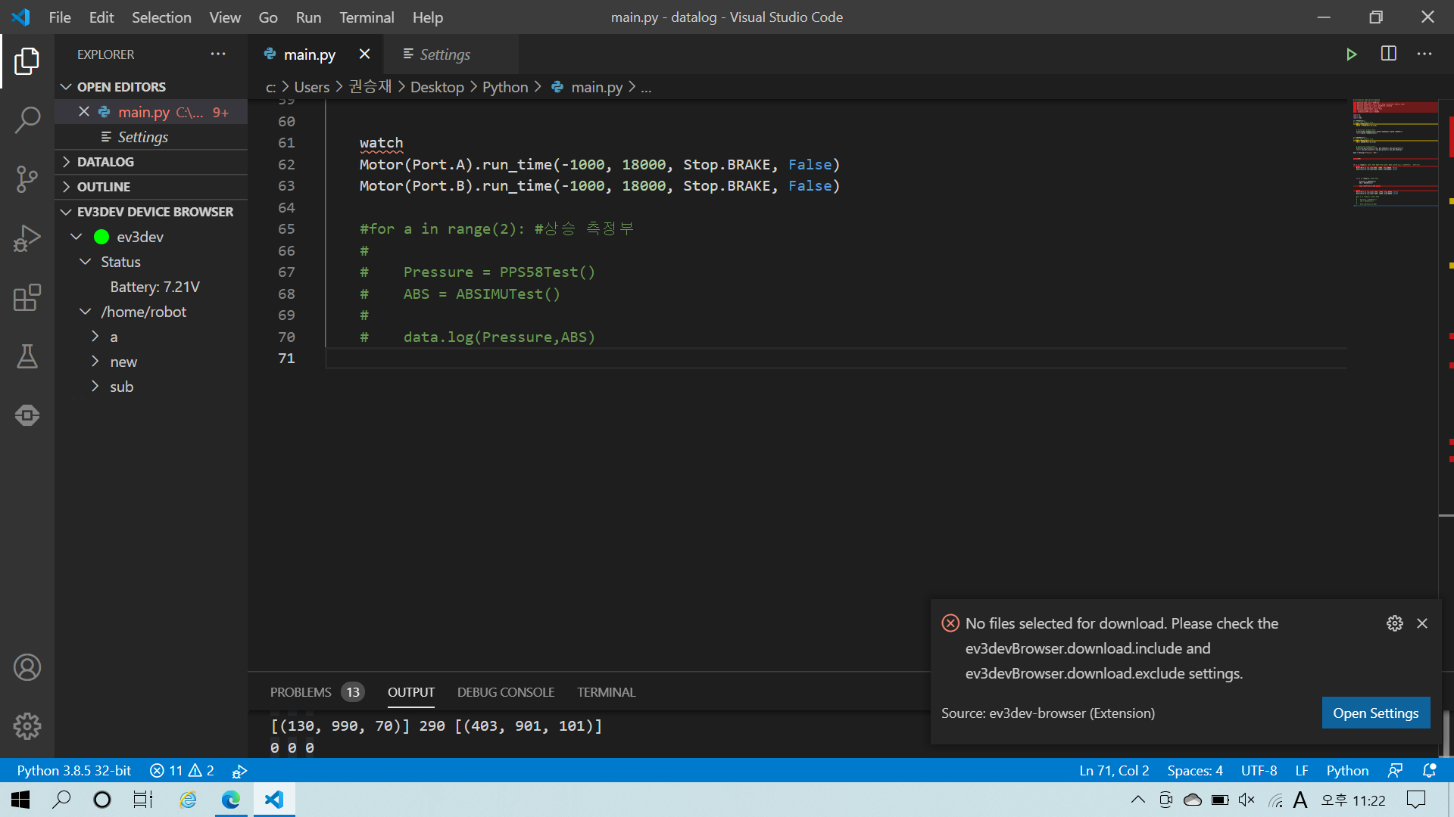
Task: Expand the new folder
Action: pos(95,362)
